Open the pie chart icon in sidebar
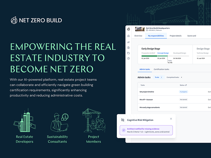Screen dimensions: 211x158 click(x=128, y=58)
